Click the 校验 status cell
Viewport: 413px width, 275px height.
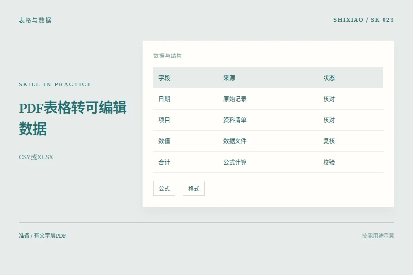(x=329, y=162)
